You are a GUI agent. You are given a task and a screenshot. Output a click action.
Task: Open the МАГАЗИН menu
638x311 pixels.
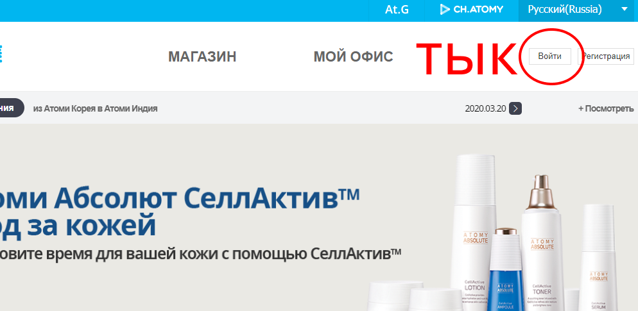point(202,57)
